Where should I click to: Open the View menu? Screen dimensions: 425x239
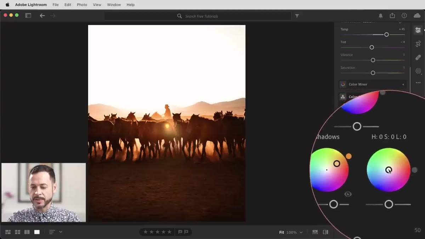(x=97, y=5)
